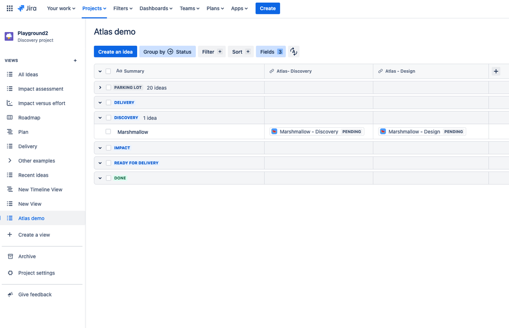Screen dimensions: 509x328
Task: Click the Marshmallow - Discovery watermelon icon
Action: point(274,131)
